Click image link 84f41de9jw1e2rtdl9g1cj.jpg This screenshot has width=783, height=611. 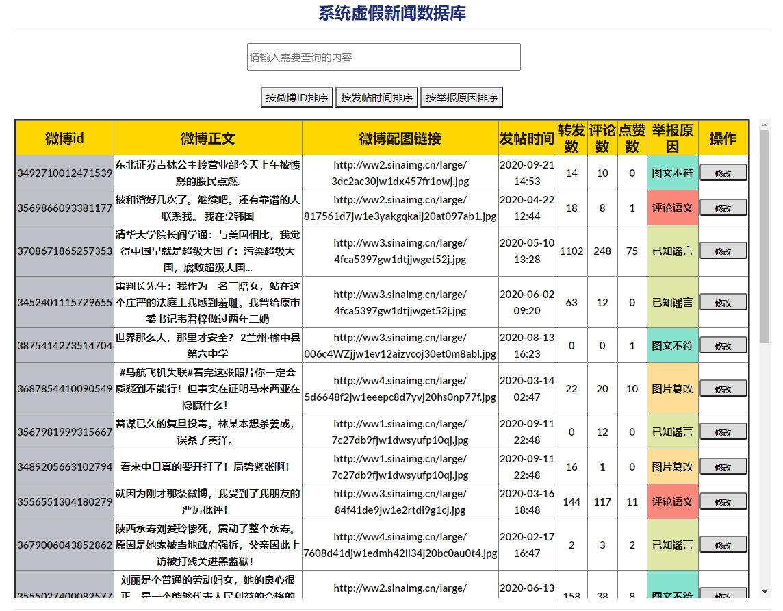coord(400,501)
